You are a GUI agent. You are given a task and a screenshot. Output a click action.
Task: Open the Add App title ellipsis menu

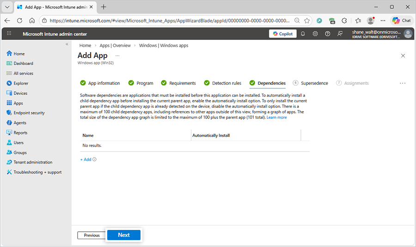click(117, 56)
